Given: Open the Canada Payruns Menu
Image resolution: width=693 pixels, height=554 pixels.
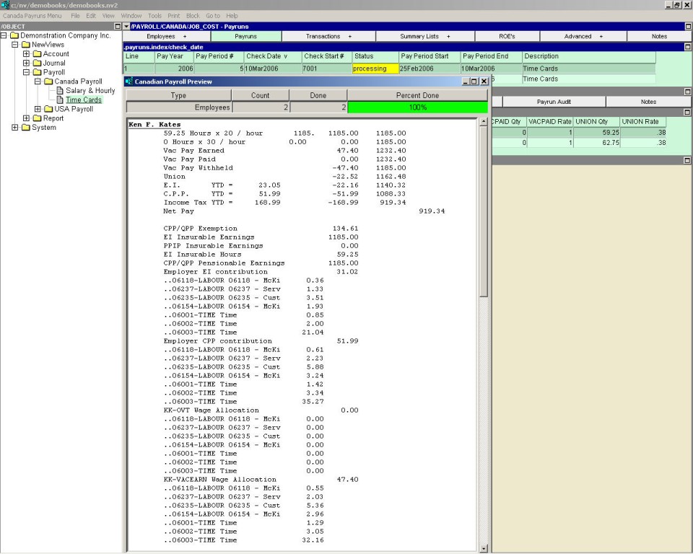Looking at the screenshot, I should pyautogui.click(x=32, y=15).
